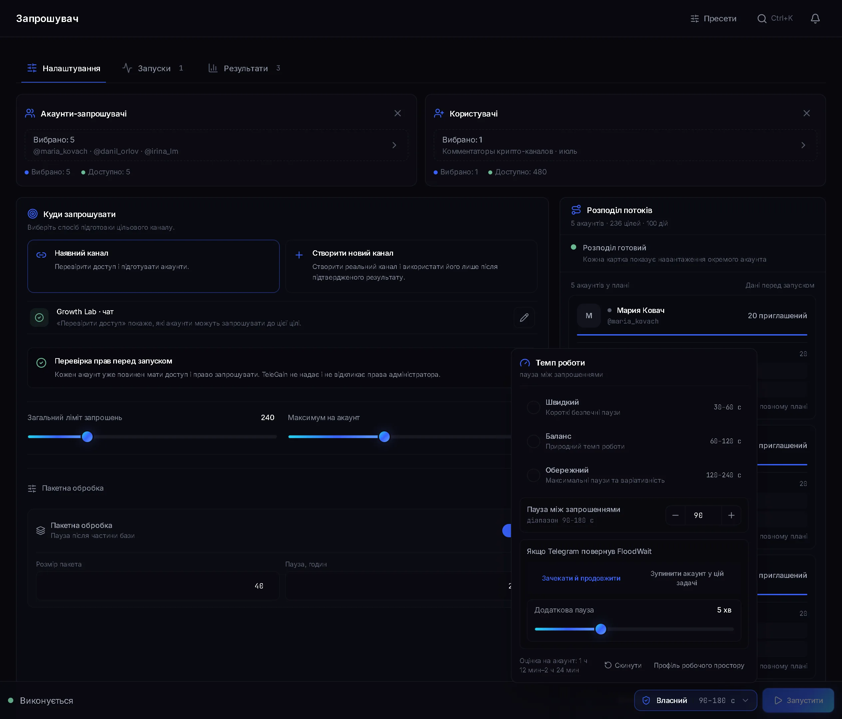The height and width of the screenshot is (719, 842).
Task: Choose Зупинити акаунт у цій задачі option
Action: pyautogui.click(x=687, y=578)
